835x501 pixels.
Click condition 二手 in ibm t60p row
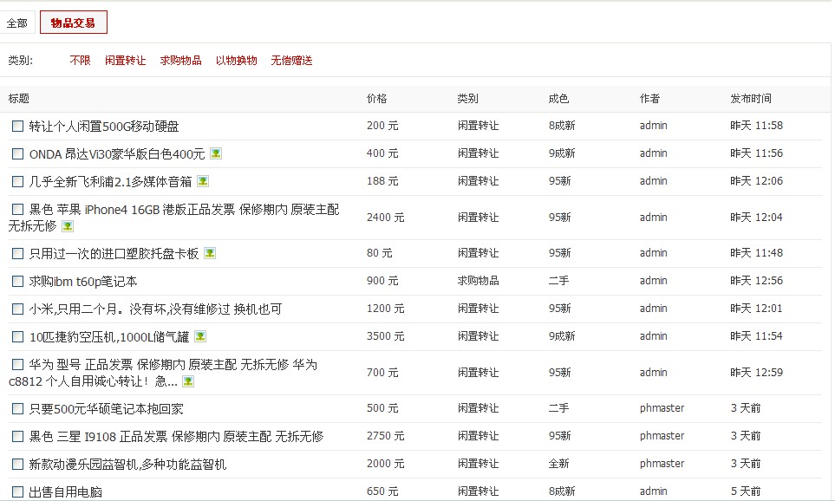(558, 281)
